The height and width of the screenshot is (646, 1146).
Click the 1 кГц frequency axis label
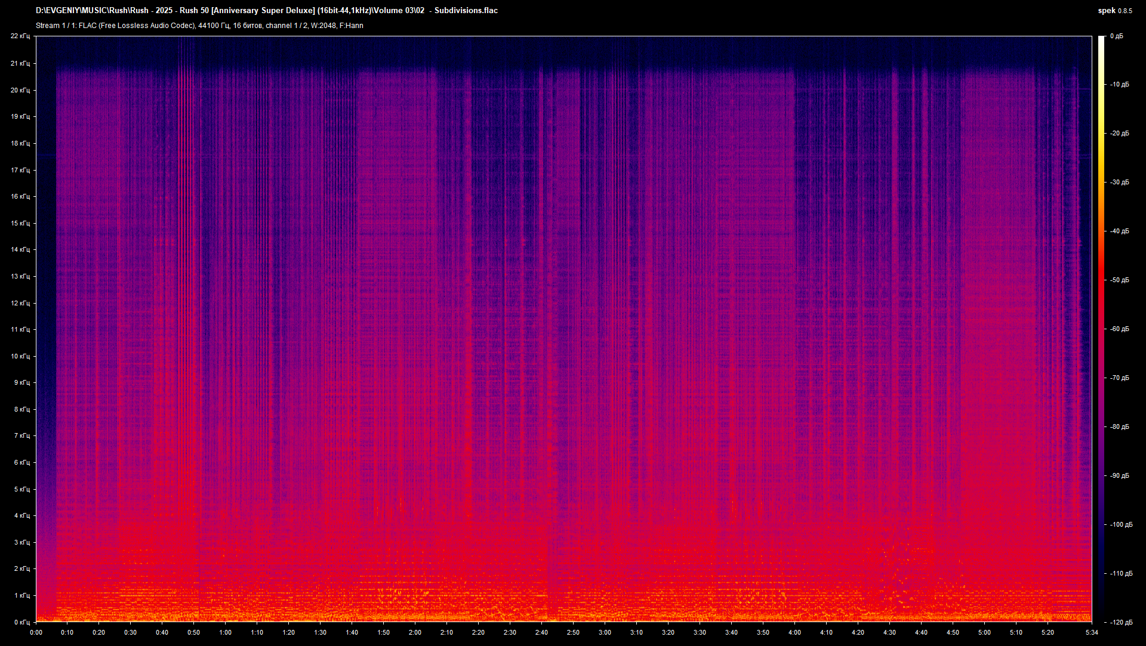pos(21,595)
